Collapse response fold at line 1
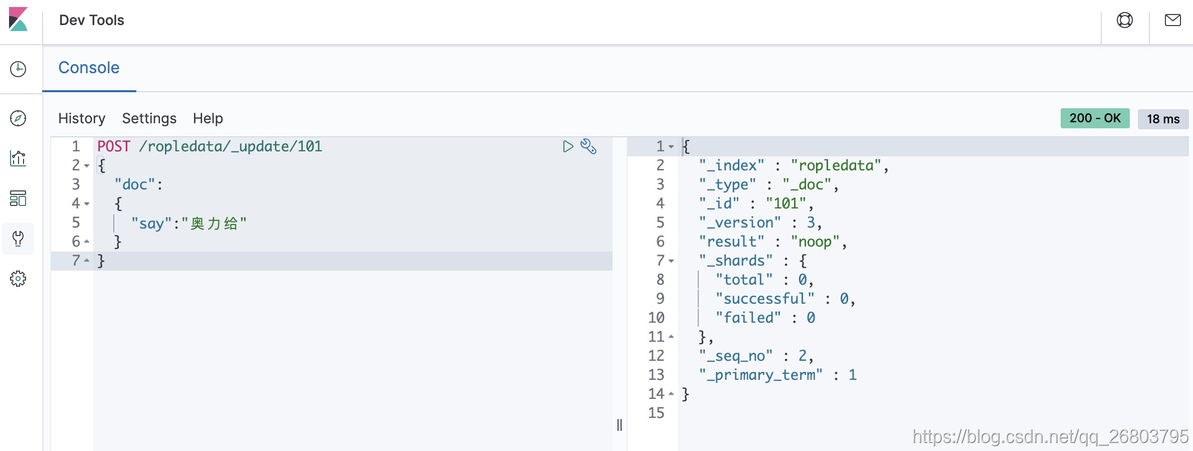1193x451 pixels. [x=671, y=146]
